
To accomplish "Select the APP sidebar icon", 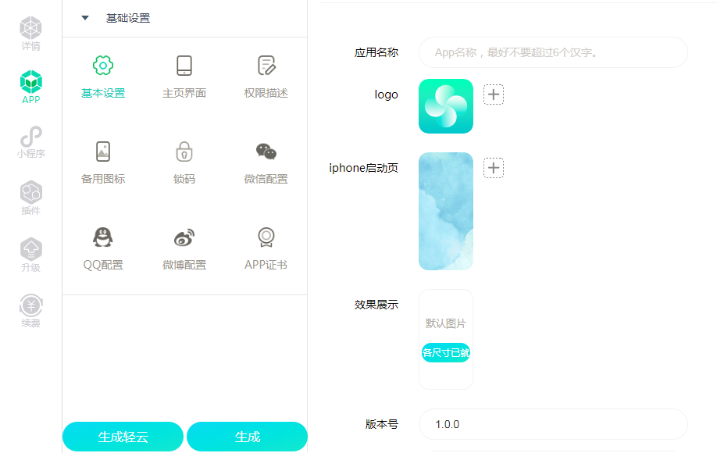I will coord(30,87).
